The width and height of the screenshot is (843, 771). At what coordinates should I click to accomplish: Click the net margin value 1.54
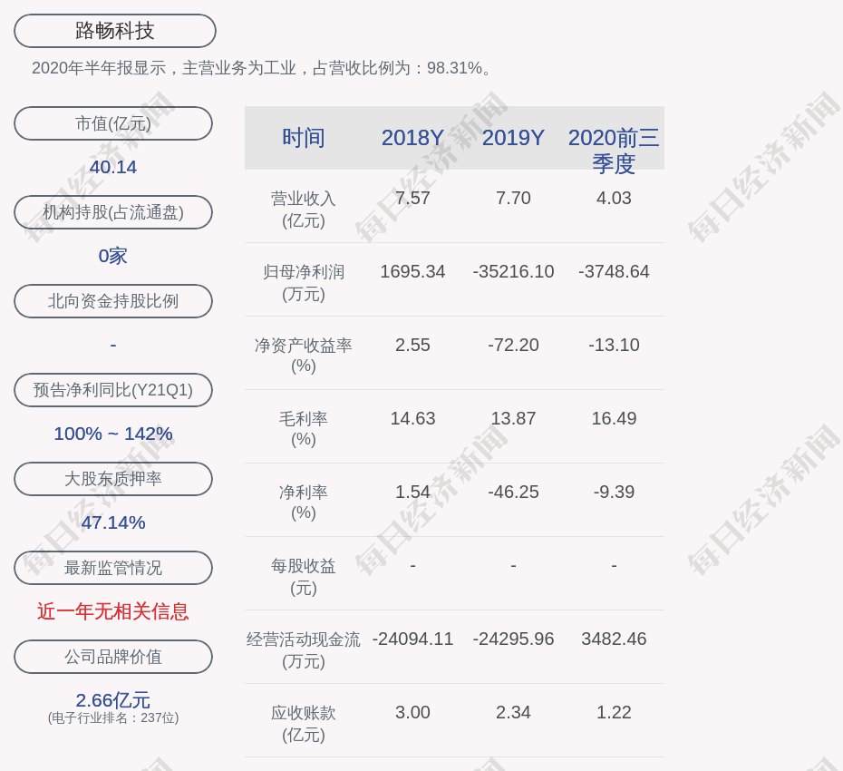click(412, 492)
